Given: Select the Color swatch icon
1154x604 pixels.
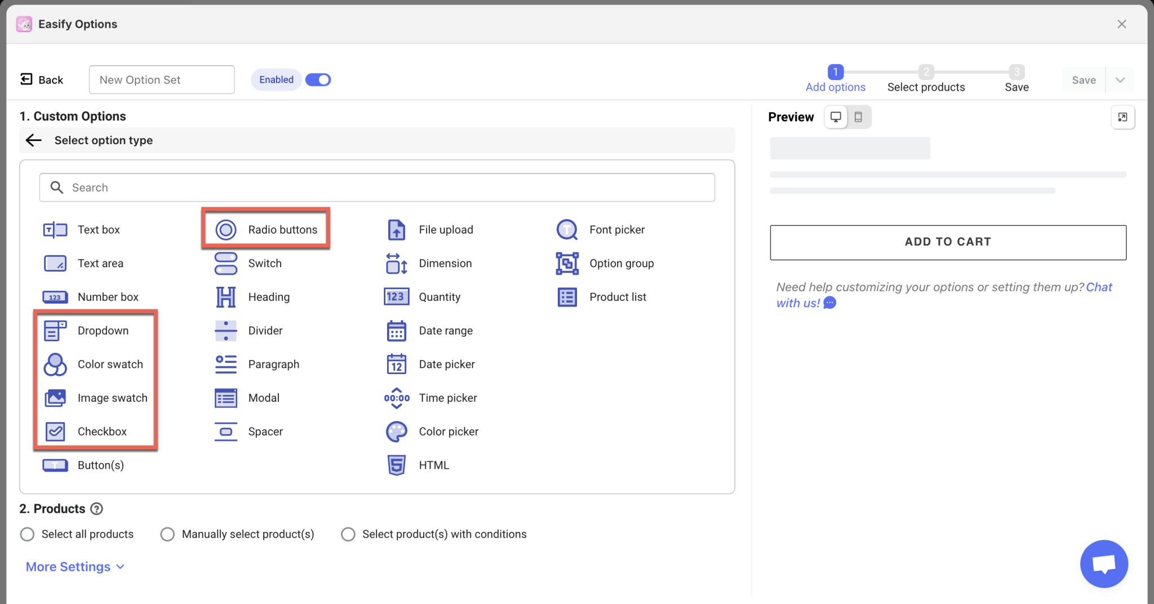Looking at the screenshot, I should point(55,365).
